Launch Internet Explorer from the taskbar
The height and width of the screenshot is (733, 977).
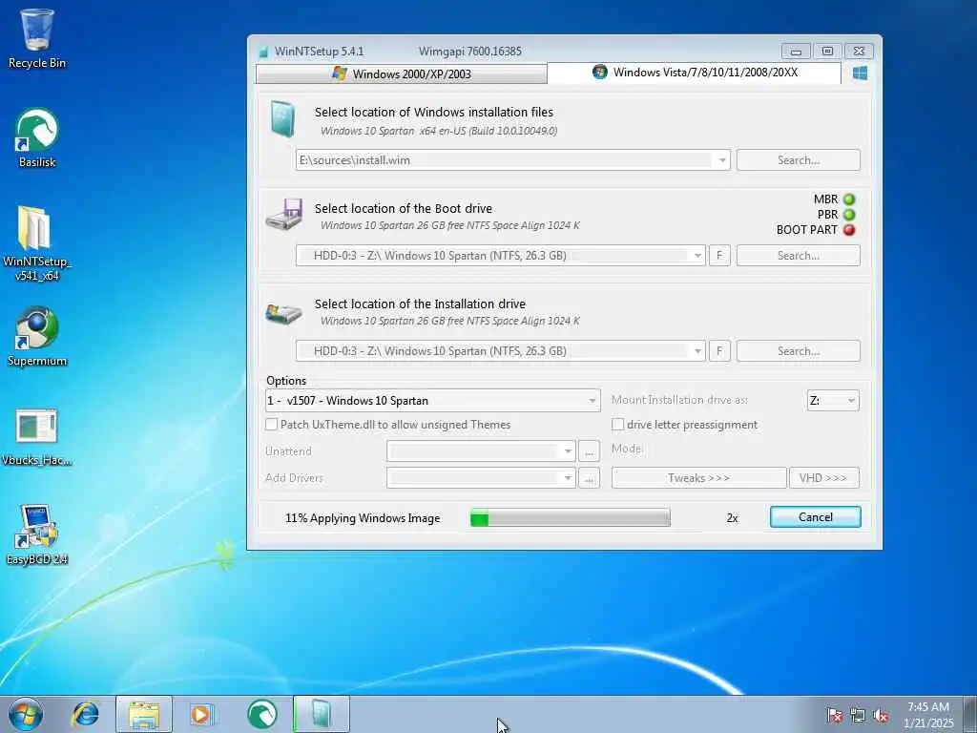coord(85,714)
